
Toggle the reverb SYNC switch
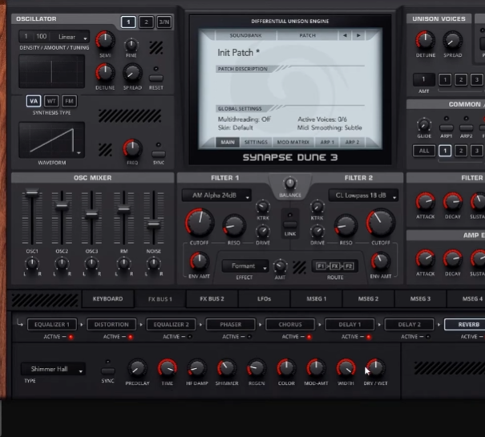pos(107,370)
